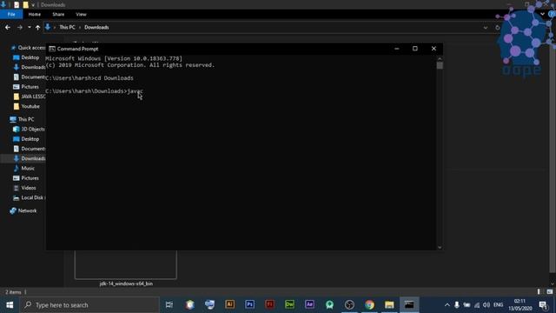Image resolution: width=556 pixels, height=313 pixels.
Task: Open Pictures under This PC
Action: [x=26, y=178]
